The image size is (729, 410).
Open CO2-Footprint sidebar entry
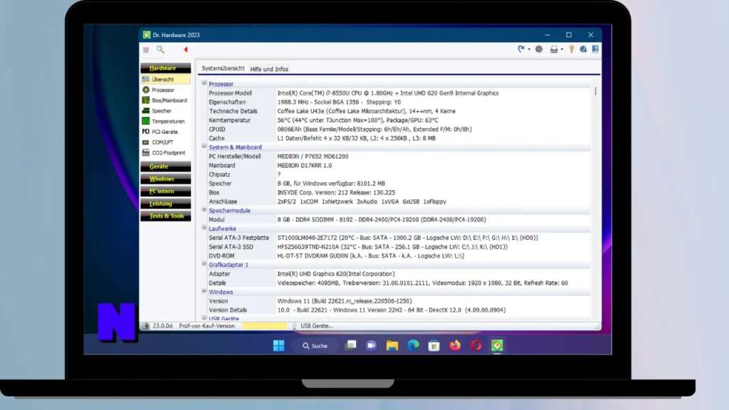click(x=165, y=153)
